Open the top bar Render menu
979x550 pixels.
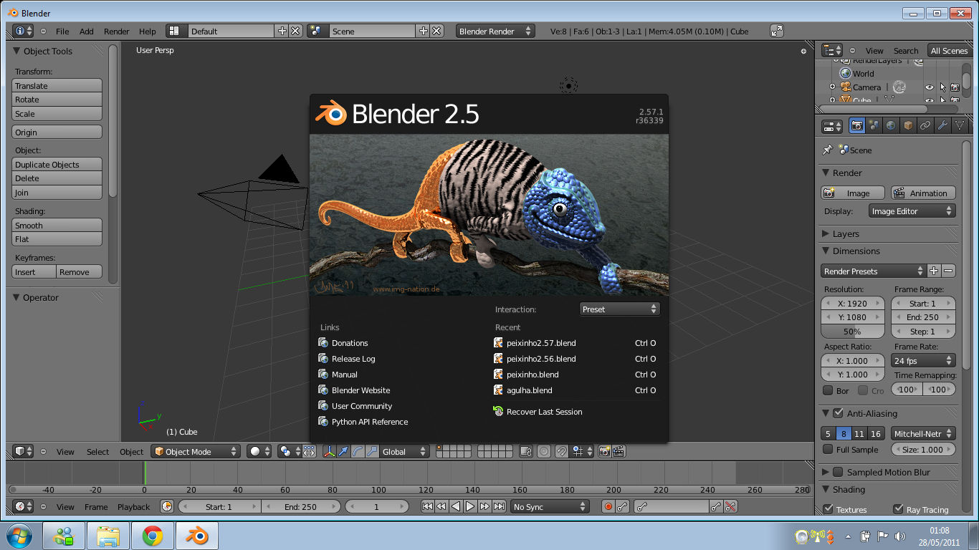pos(117,32)
